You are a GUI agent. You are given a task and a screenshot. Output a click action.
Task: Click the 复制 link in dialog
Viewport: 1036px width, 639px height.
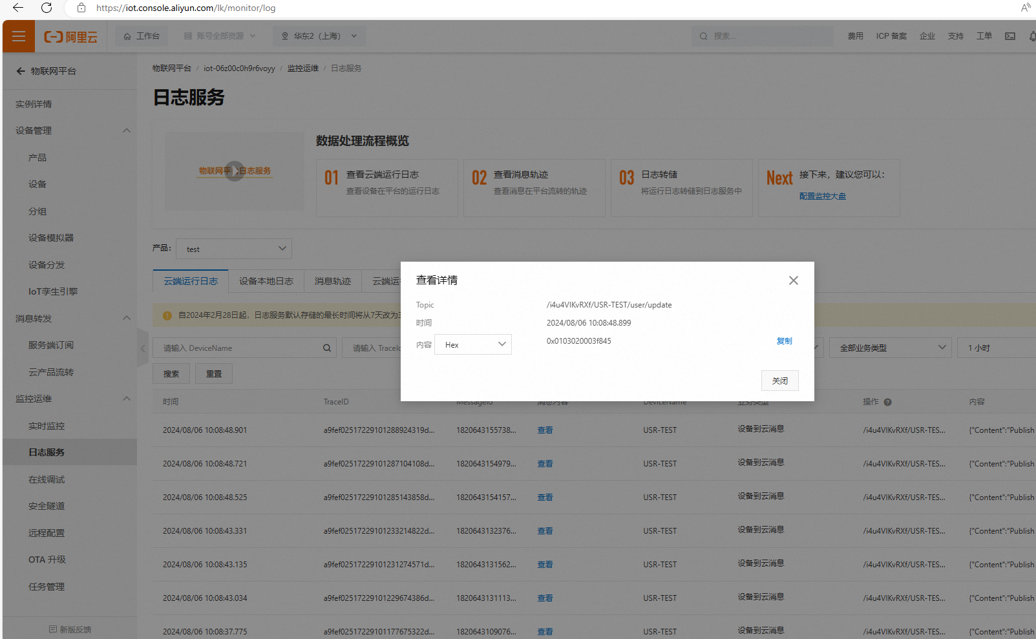(784, 341)
